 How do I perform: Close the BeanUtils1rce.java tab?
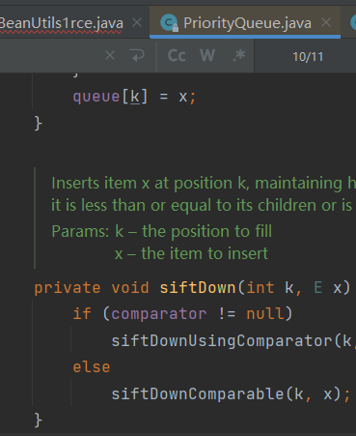[137, 23]
